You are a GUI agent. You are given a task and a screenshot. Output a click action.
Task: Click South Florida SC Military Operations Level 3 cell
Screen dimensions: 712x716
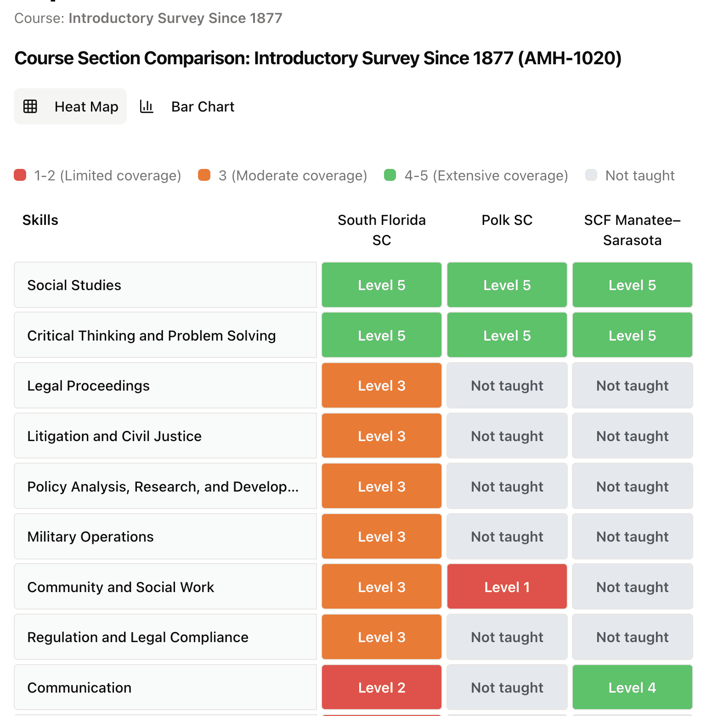pos(382,537)
